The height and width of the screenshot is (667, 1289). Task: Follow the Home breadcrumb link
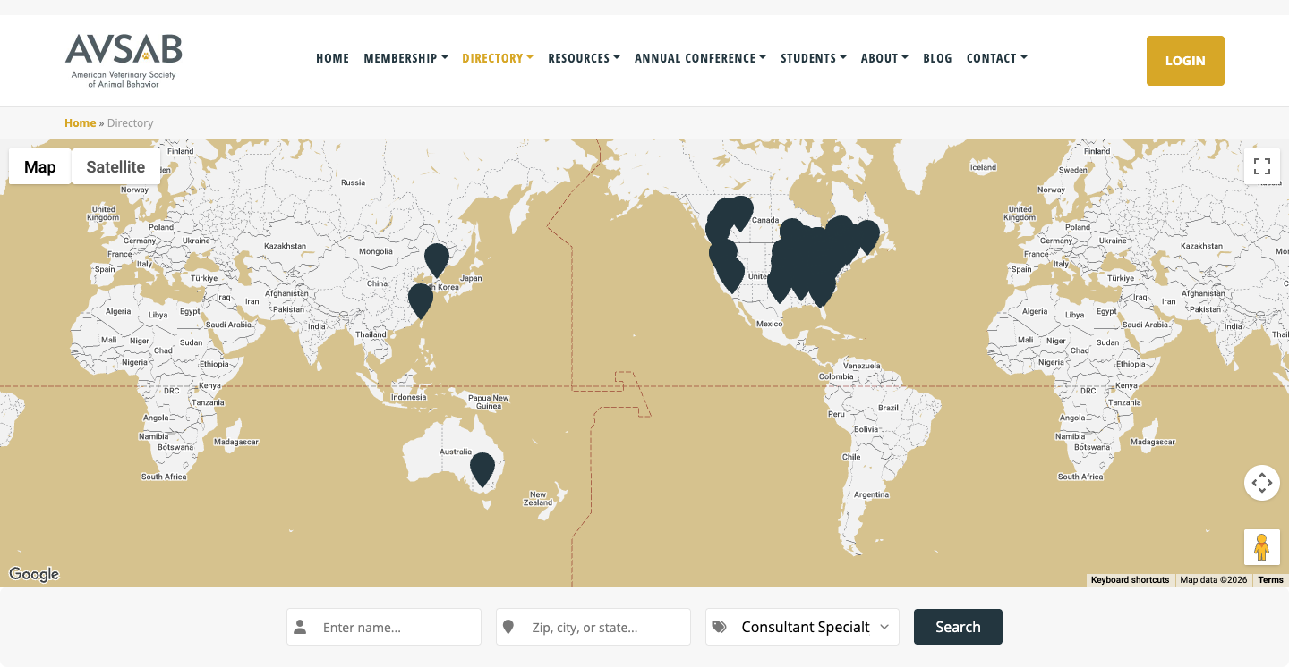pyautogui.click(x=80, y=123)
